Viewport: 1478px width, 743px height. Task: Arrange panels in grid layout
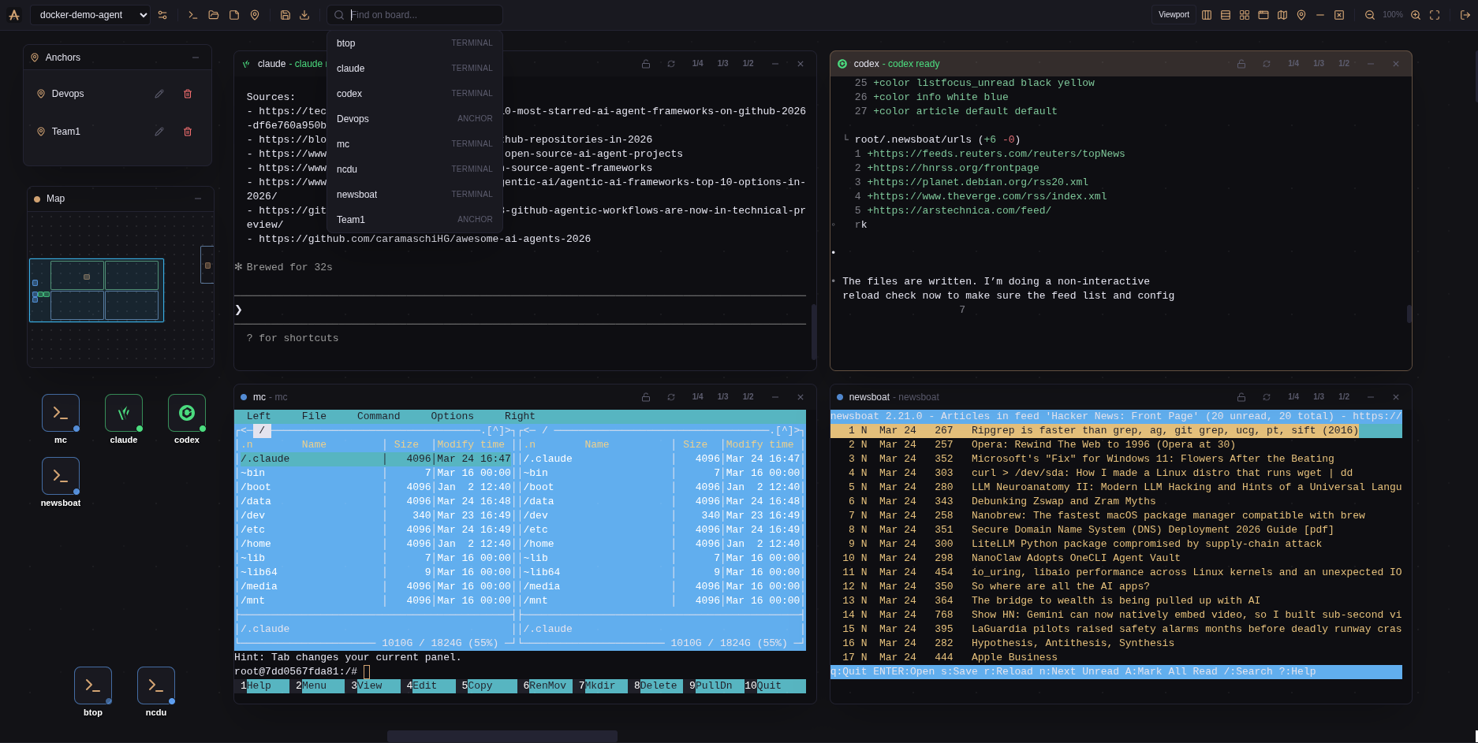click(1245, 15)
